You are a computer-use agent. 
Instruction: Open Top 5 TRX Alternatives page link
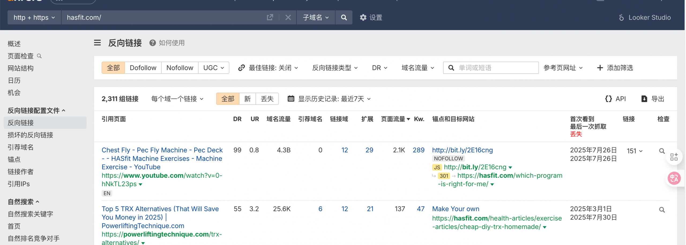pyautogui.click(x=160, y=217)
